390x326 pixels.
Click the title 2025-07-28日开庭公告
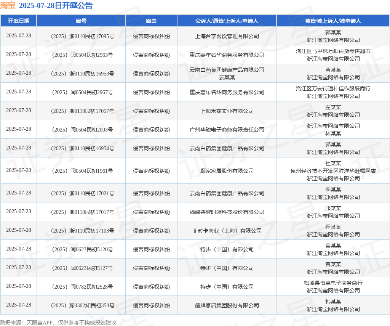pyautogui.click(x=56, y=5)
